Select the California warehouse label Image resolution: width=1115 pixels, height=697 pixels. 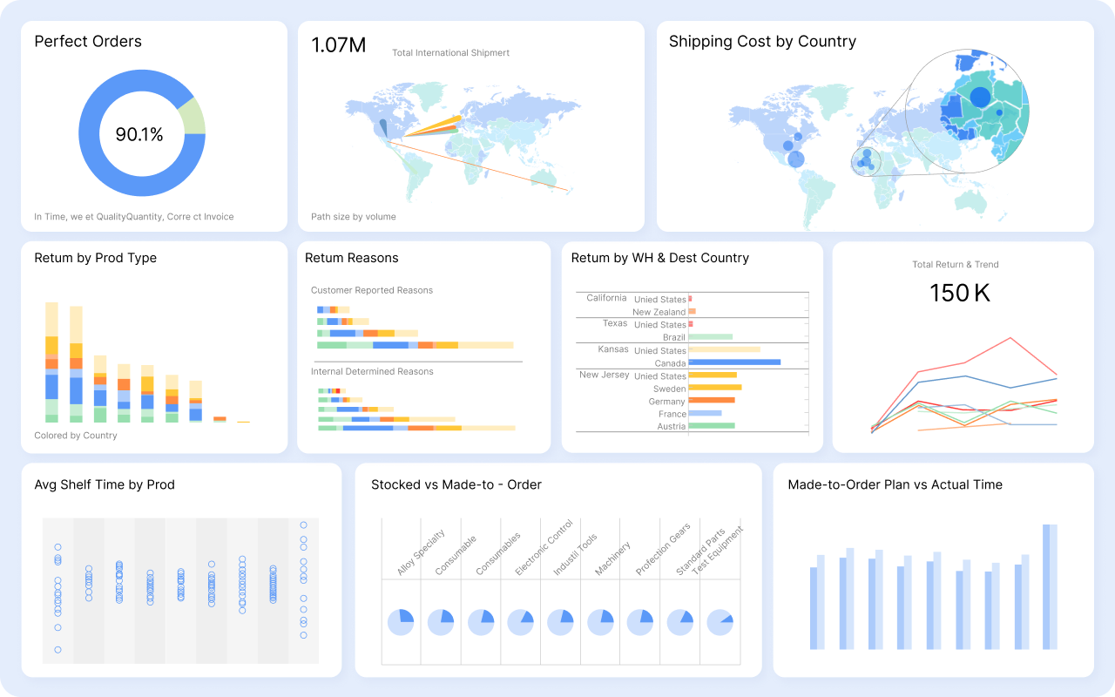606,298
